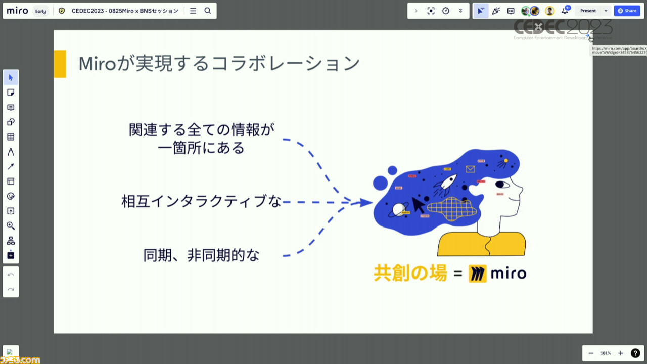
Task: Click the Undo arrow
Action: pos(11,275)
